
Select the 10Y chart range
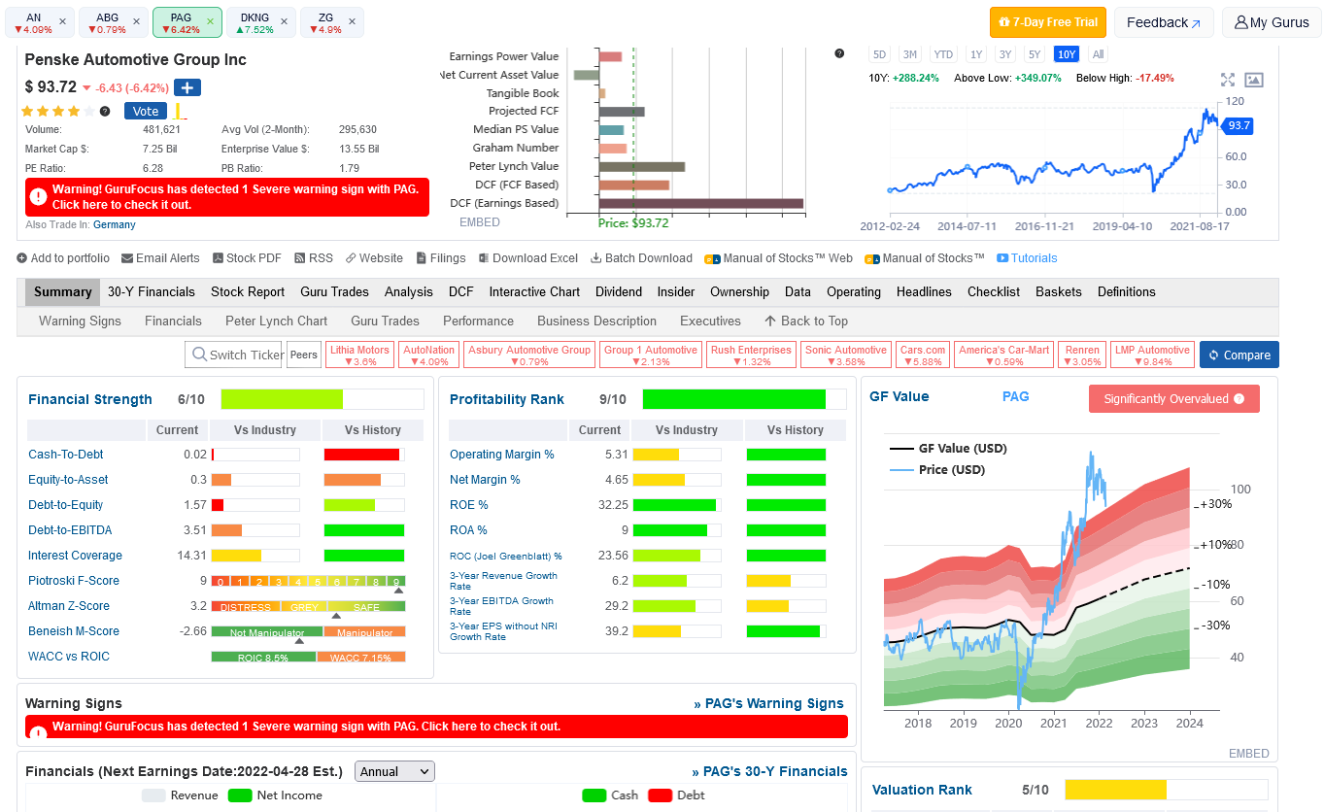[x=1067, y=54]
